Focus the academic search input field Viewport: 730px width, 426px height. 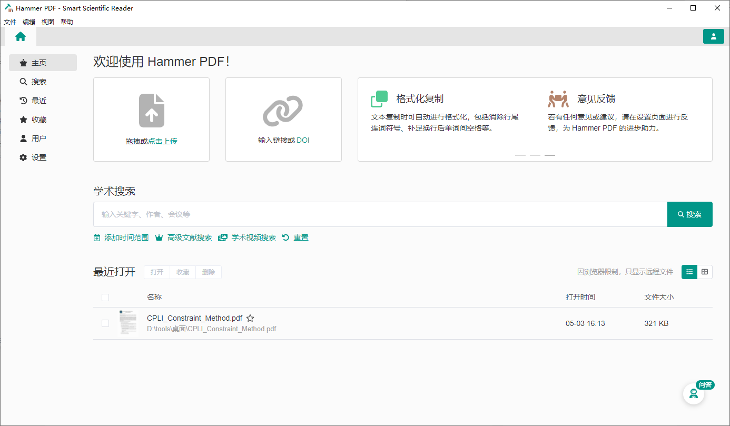tap(380, 214)
